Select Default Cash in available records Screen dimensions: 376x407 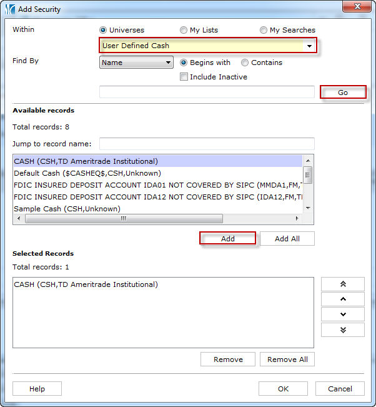87,173
